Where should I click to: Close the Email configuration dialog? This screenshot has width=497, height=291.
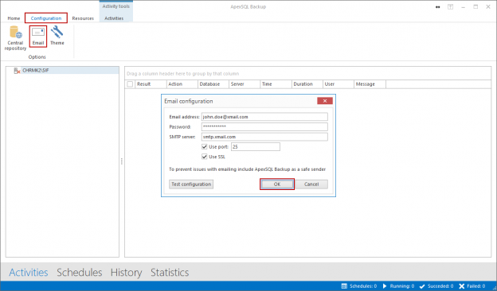325,101
